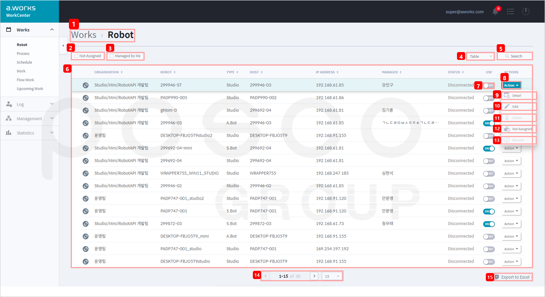The width and height of the screenshot is (545, 297).
Task: Open Process in Works sidebar
Action: click(x=23, y=54)
